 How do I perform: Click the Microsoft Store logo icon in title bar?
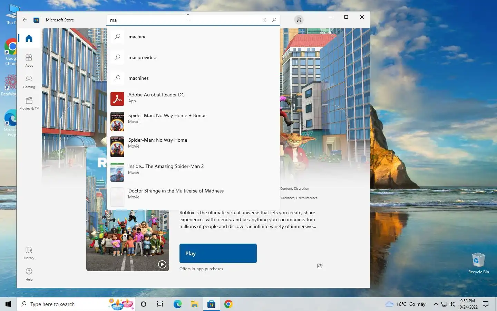[x=36, y=20]
